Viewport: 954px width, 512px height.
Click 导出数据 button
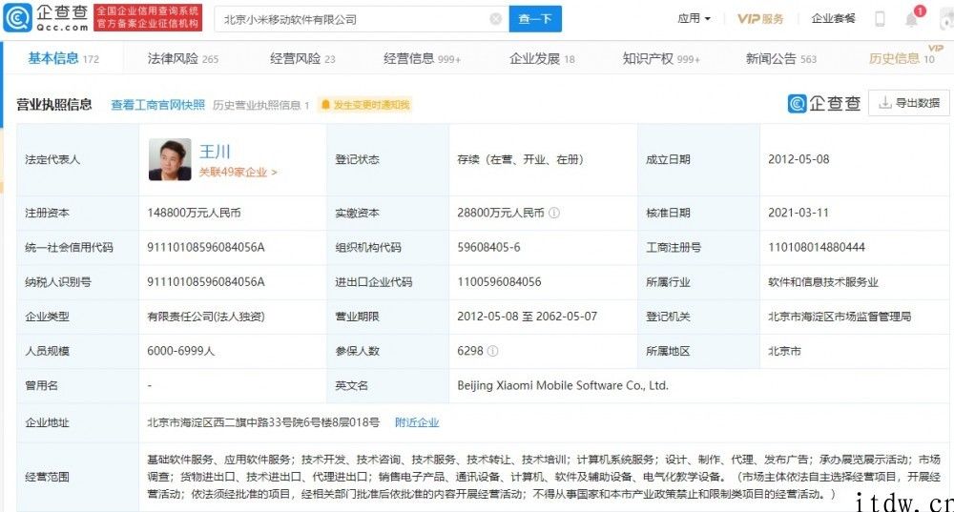click(x=909, y=103)
